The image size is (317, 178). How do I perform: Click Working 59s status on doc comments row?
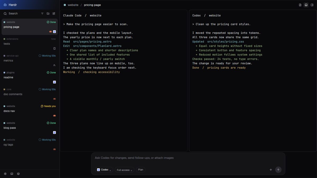point(47,89)
